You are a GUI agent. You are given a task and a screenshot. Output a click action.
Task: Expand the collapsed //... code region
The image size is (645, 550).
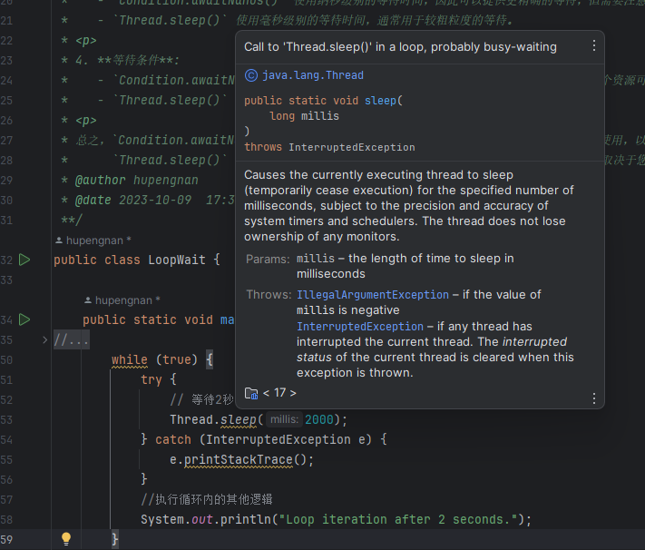click(71, 340)
